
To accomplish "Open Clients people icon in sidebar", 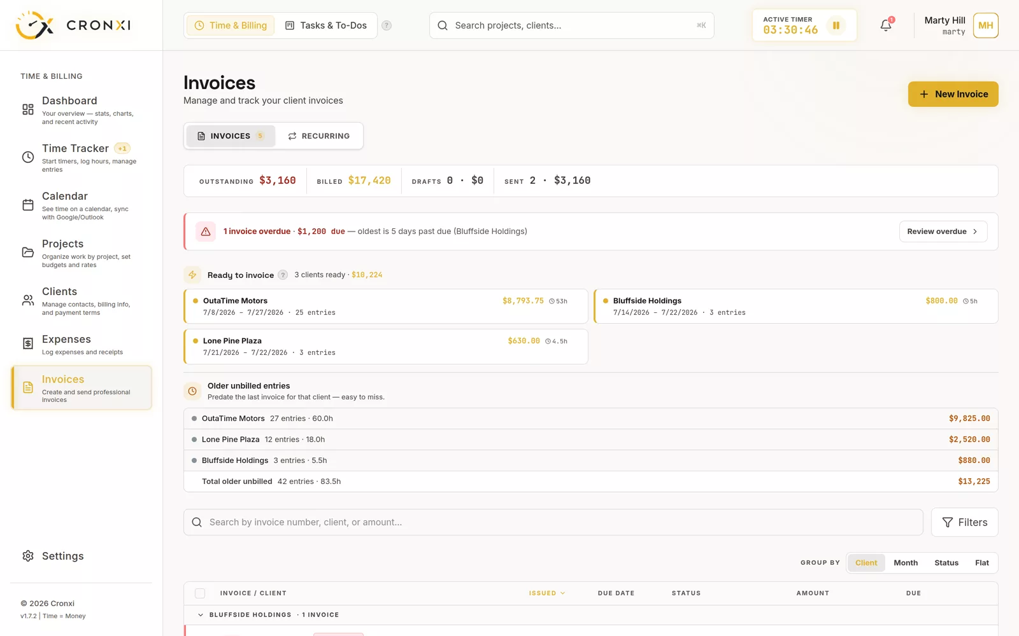I will pyautogui.click(x=28, y=300).
